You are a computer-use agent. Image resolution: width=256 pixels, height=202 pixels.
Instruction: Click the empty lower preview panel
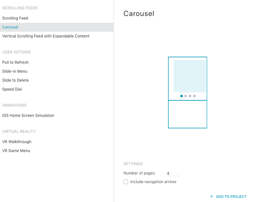click(x=188, y=114)
